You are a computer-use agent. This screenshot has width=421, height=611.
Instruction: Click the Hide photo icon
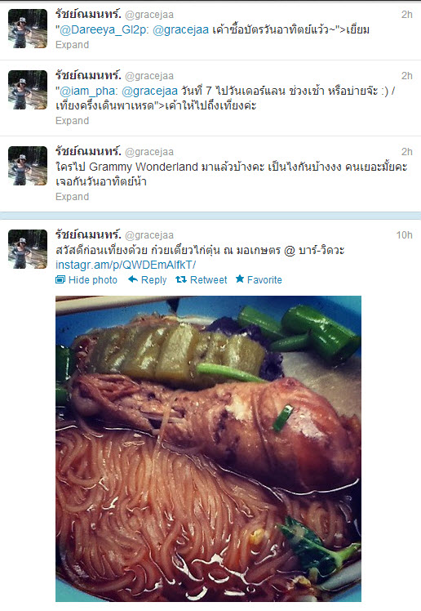(60, 279)
